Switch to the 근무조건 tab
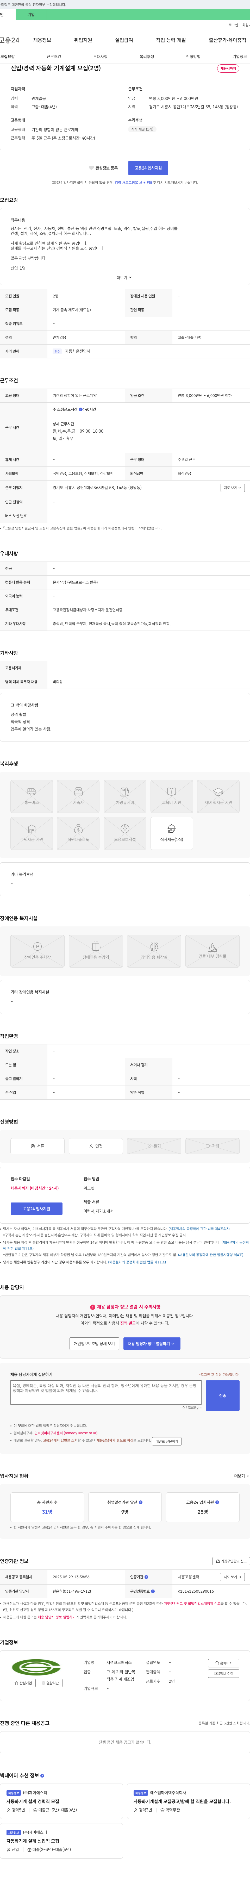Viewport: 250px width, 1882px height. [x=54, y=56]
